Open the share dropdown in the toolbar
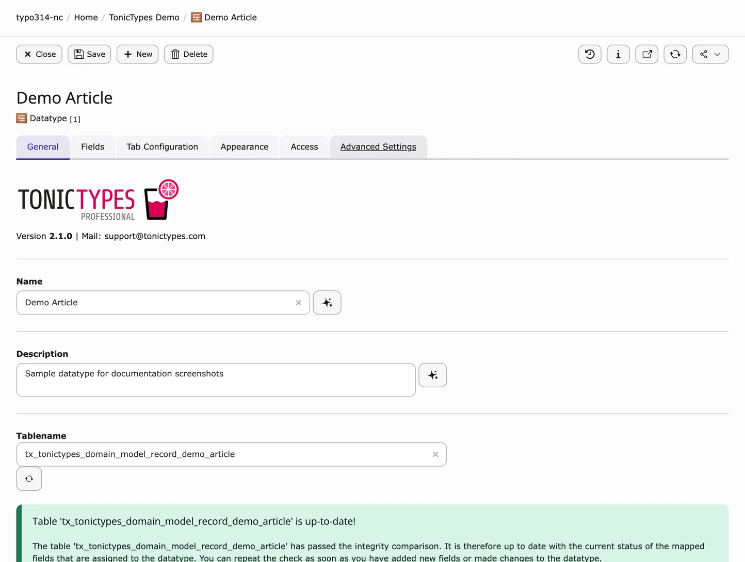The image size is (745, 562). coord(710,54)
